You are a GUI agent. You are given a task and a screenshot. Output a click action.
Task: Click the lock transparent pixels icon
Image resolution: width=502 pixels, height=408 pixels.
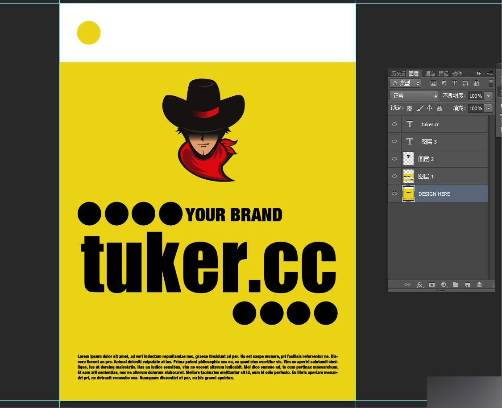[410, 108]
